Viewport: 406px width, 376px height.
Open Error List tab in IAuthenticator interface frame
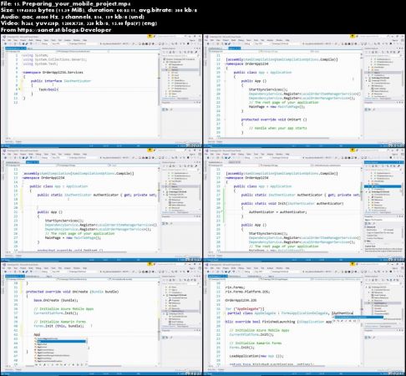click(9, 141)
